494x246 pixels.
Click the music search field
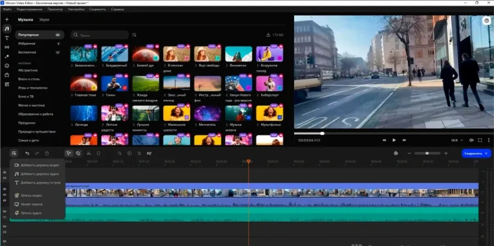(99, 35)
